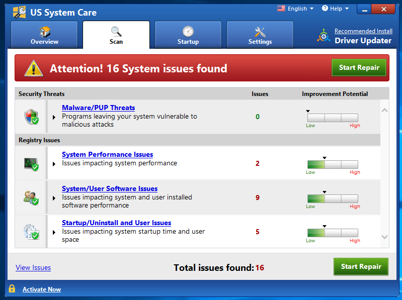402x300 pixels.
Task: Close the US System Care window
Action: tap(383, 9)
